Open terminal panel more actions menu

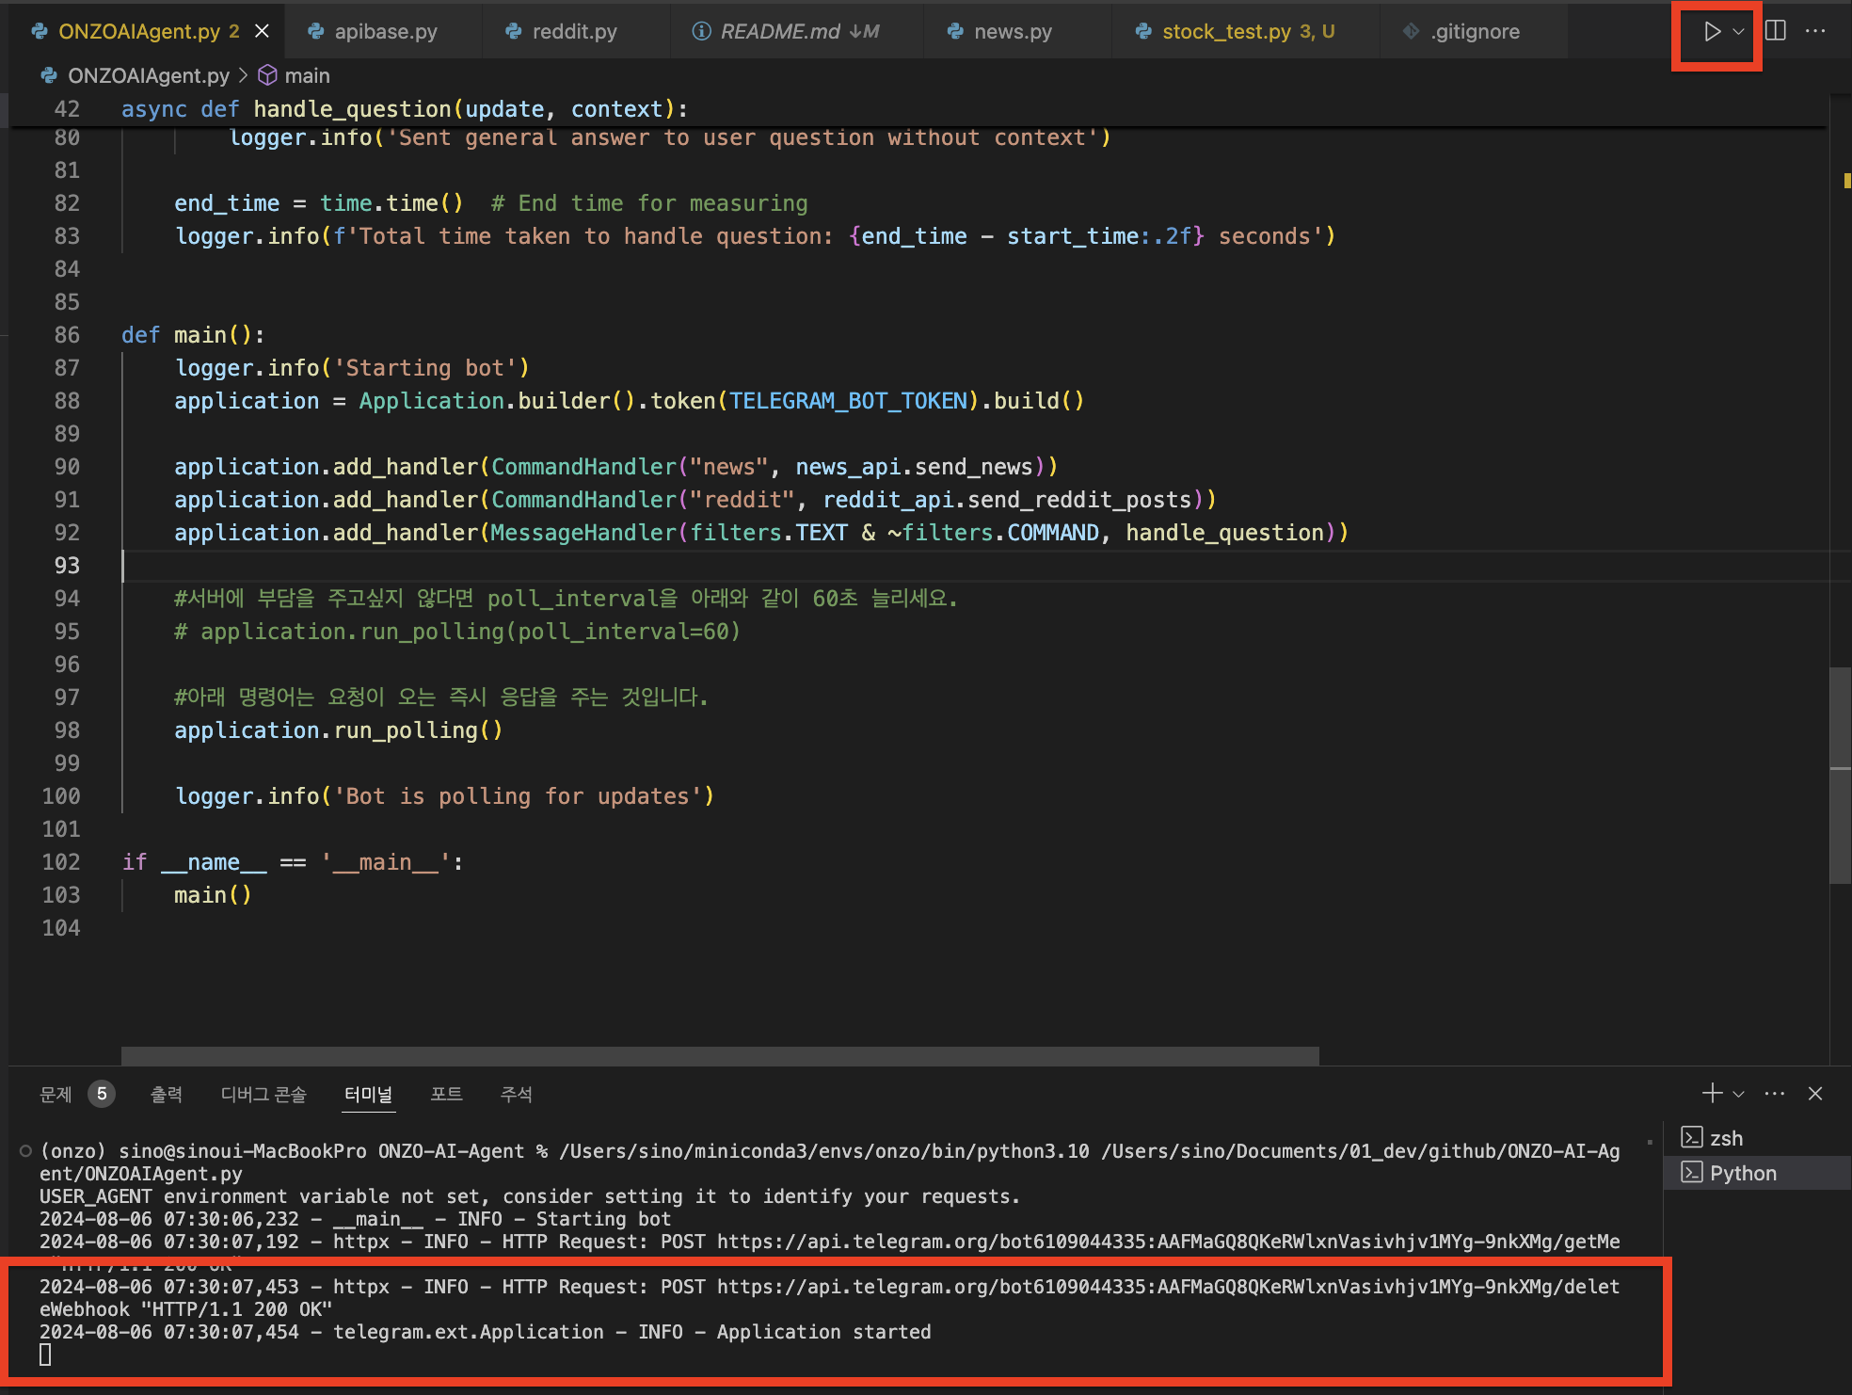1775,1093
